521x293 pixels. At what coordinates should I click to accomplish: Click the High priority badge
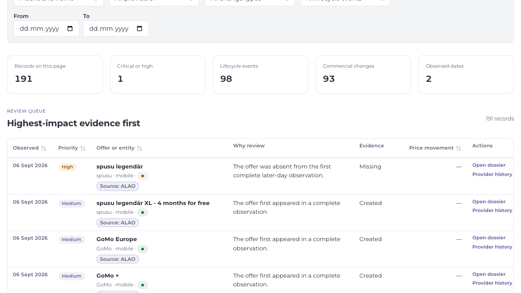tap(67, 167)
